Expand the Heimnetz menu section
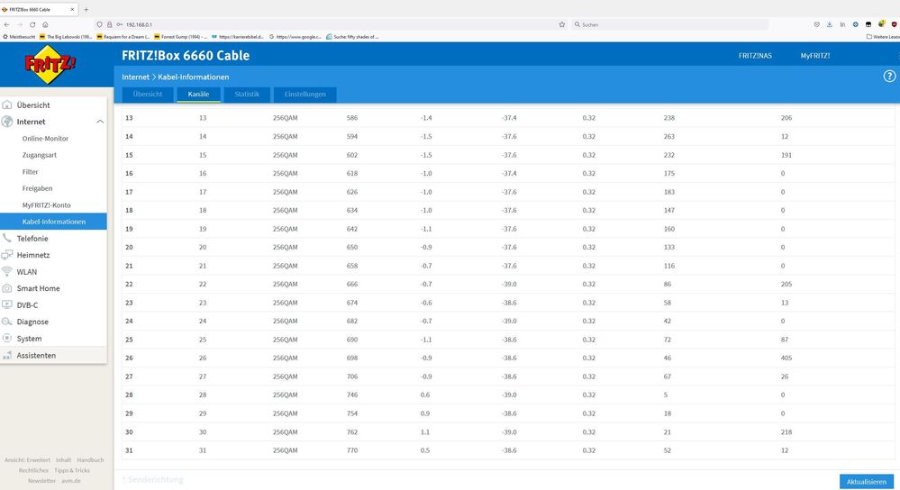 32,255
